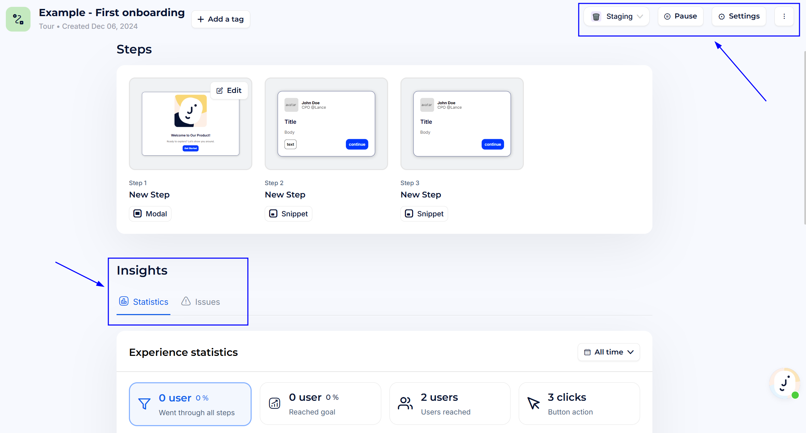
Task: Select the Step 2 preview thumbnail
Action: point(326,124)
